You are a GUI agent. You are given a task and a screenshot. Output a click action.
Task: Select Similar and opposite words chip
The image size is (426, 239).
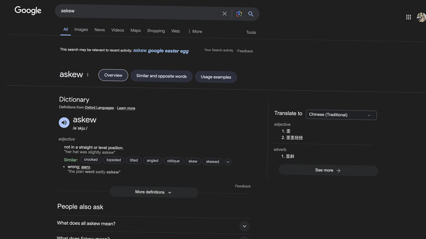click(162, 76)
